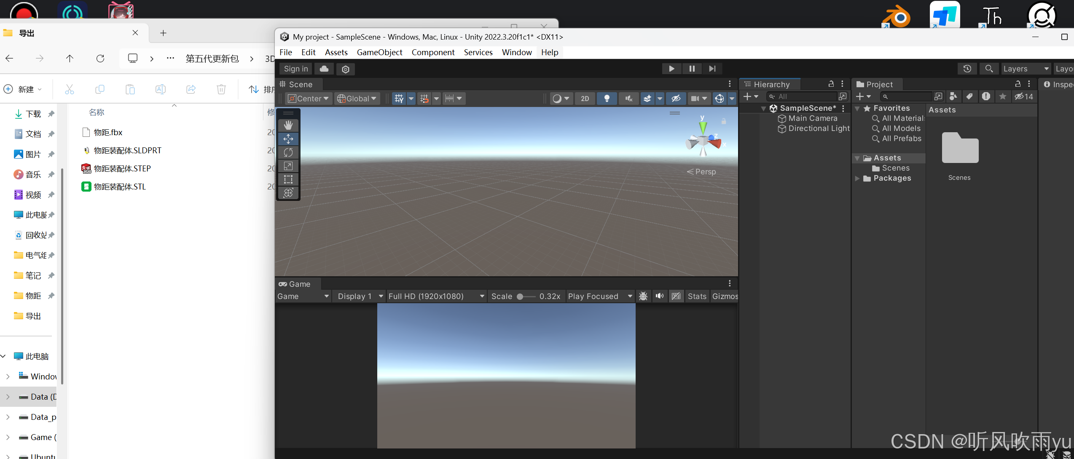Adjust the Game view Scale slider

coord(521,296)
